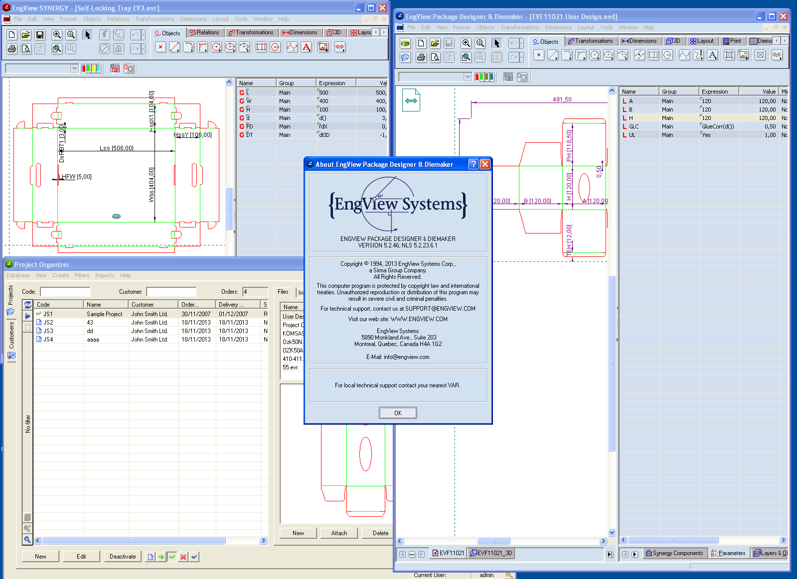Click the Edit button in Project Organizer
The height and width of the screenshot is (579, 797).
81,557
